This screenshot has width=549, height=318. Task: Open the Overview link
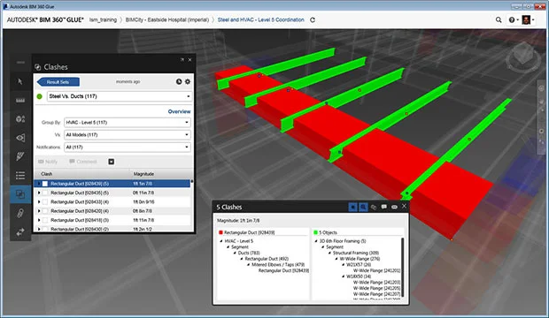point(179,111)
